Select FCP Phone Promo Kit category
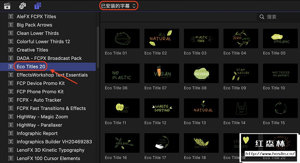This screenshot has height=163, width=300. pos(48,92)
